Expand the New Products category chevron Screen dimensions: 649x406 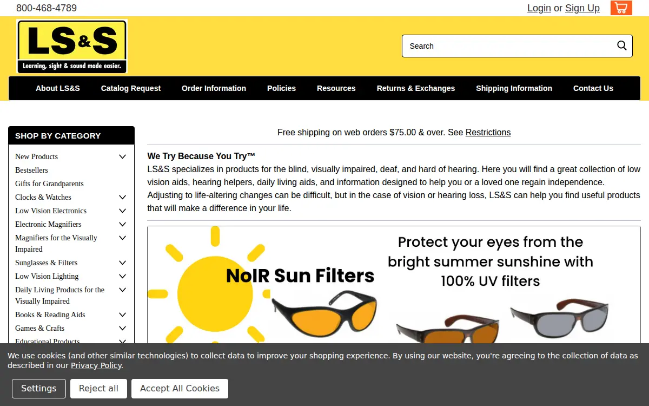coord(122,156)
